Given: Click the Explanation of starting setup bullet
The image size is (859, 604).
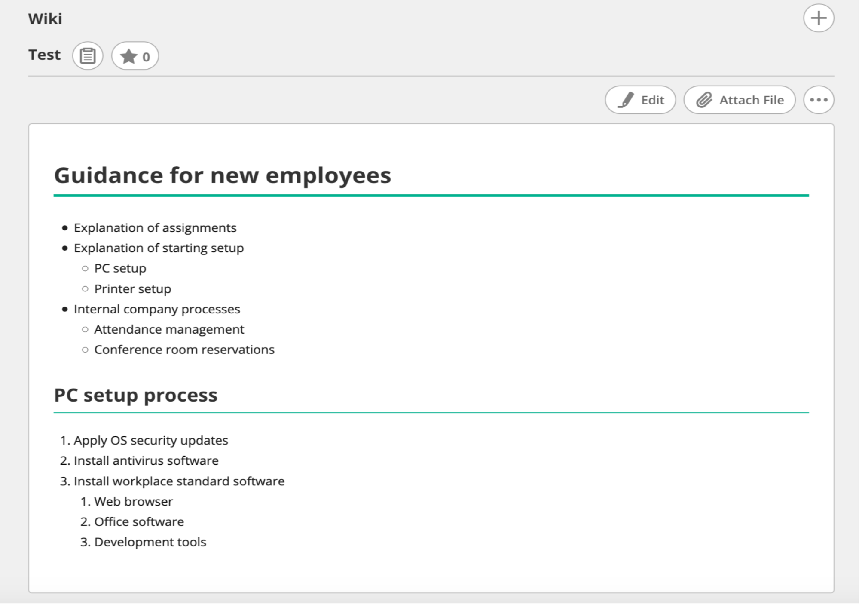Looking at the screenshot, I should point(159,248).
